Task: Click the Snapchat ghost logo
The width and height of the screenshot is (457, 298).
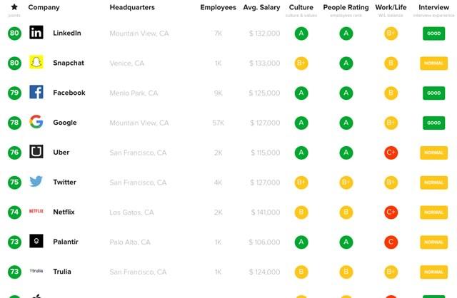Action: coord(36,63)
